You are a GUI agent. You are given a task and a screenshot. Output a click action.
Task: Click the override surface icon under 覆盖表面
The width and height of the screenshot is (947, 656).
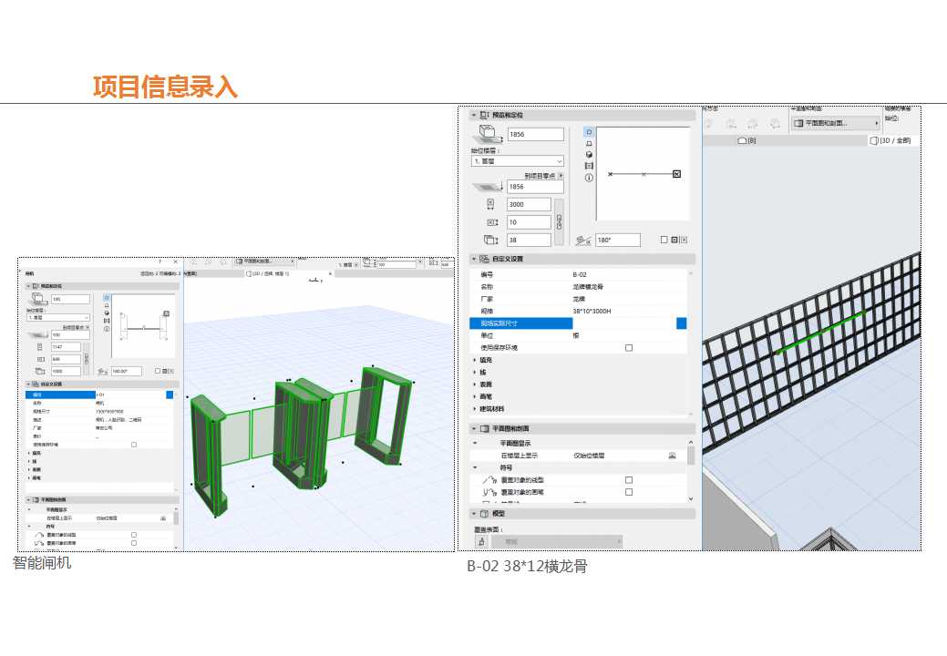pyautogui.click(x=481, y=541)
